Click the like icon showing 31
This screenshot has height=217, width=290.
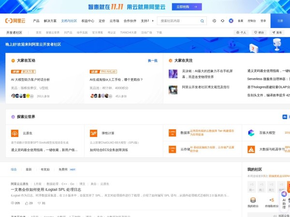pos(39,203)
